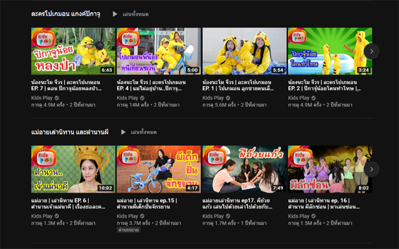The height and width of the screenshot is (249, 399).
Task: Click verified badge under ep17 video
Action: tap(228, 216)
